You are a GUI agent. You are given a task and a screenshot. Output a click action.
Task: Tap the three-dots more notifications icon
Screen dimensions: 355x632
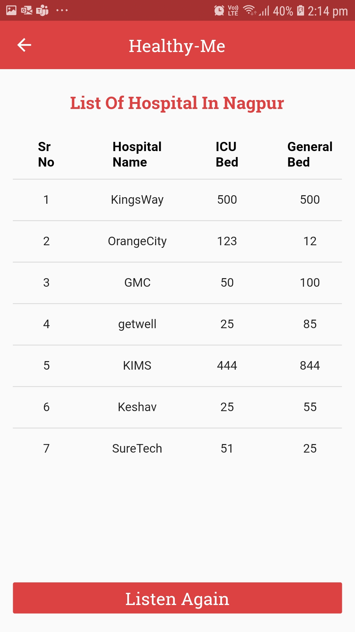pos(62,11)
